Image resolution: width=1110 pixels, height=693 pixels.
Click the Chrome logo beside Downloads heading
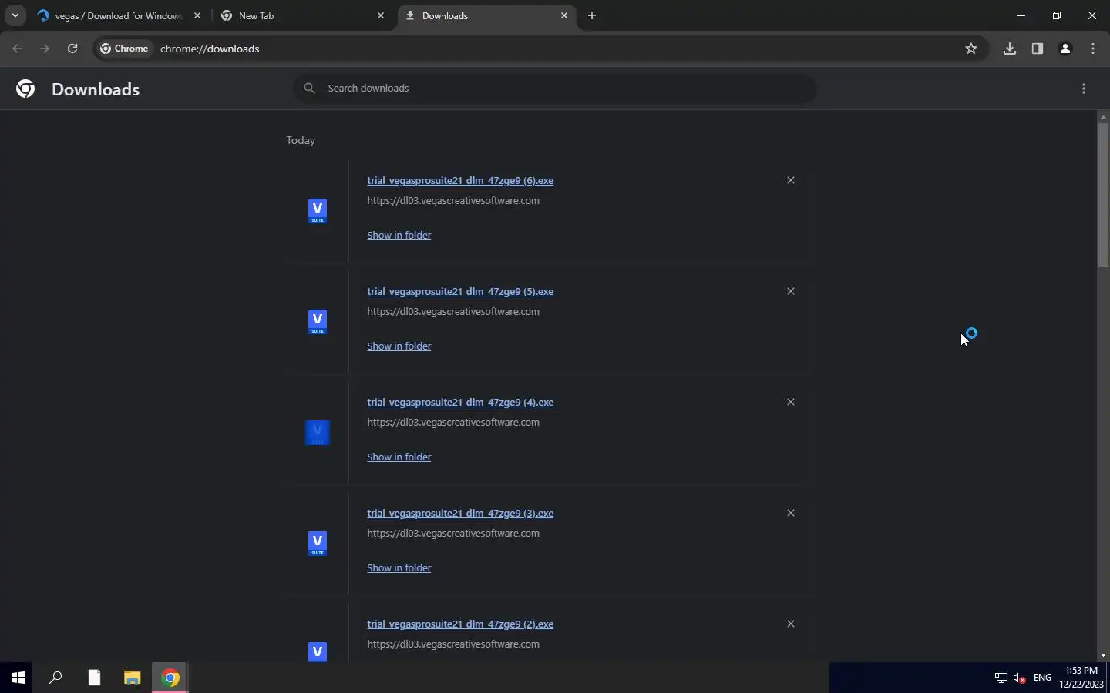pos(25,89)
